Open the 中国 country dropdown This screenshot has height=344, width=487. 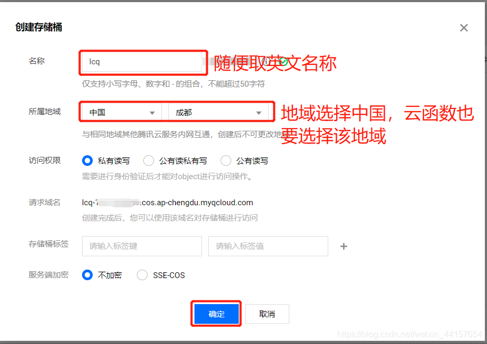point(120,112)
